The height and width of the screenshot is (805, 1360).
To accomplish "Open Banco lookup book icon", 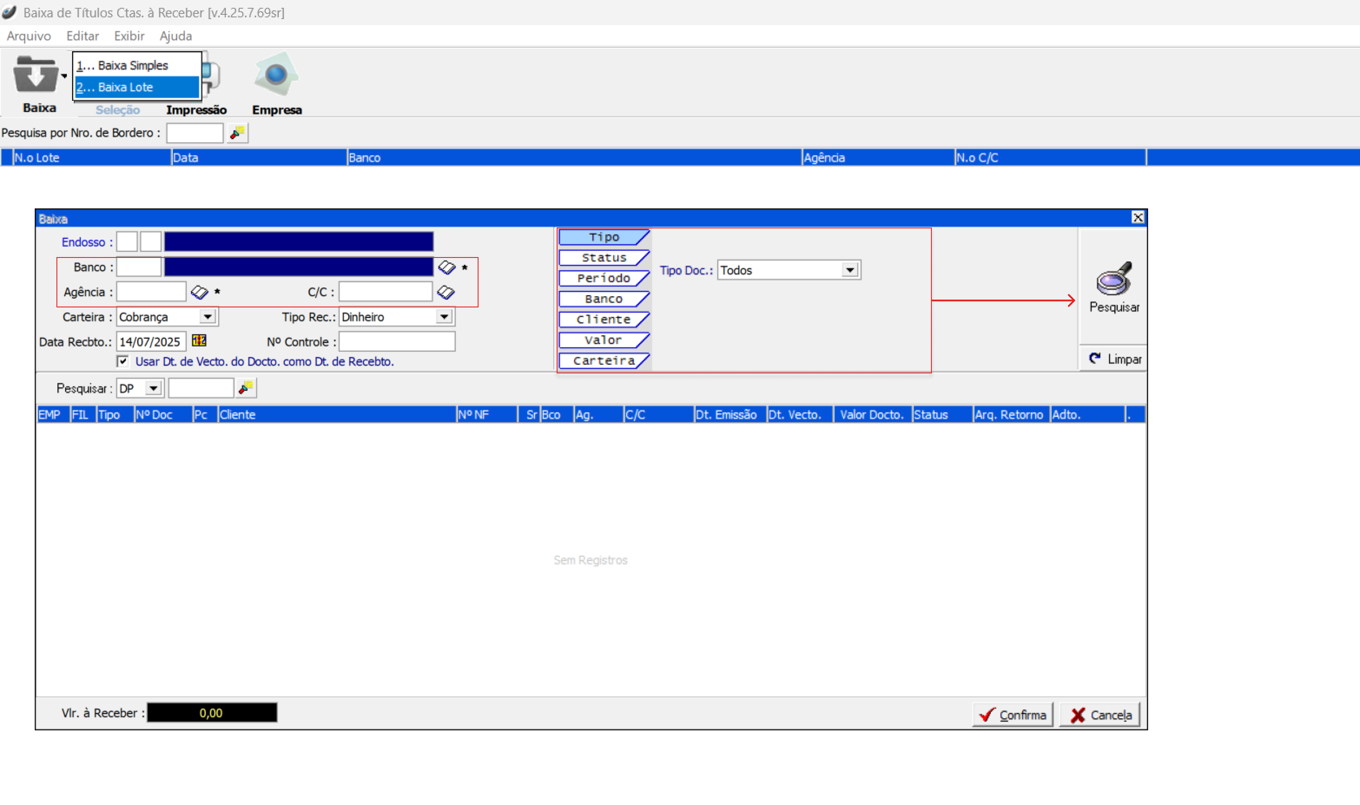I will point(446,267).
